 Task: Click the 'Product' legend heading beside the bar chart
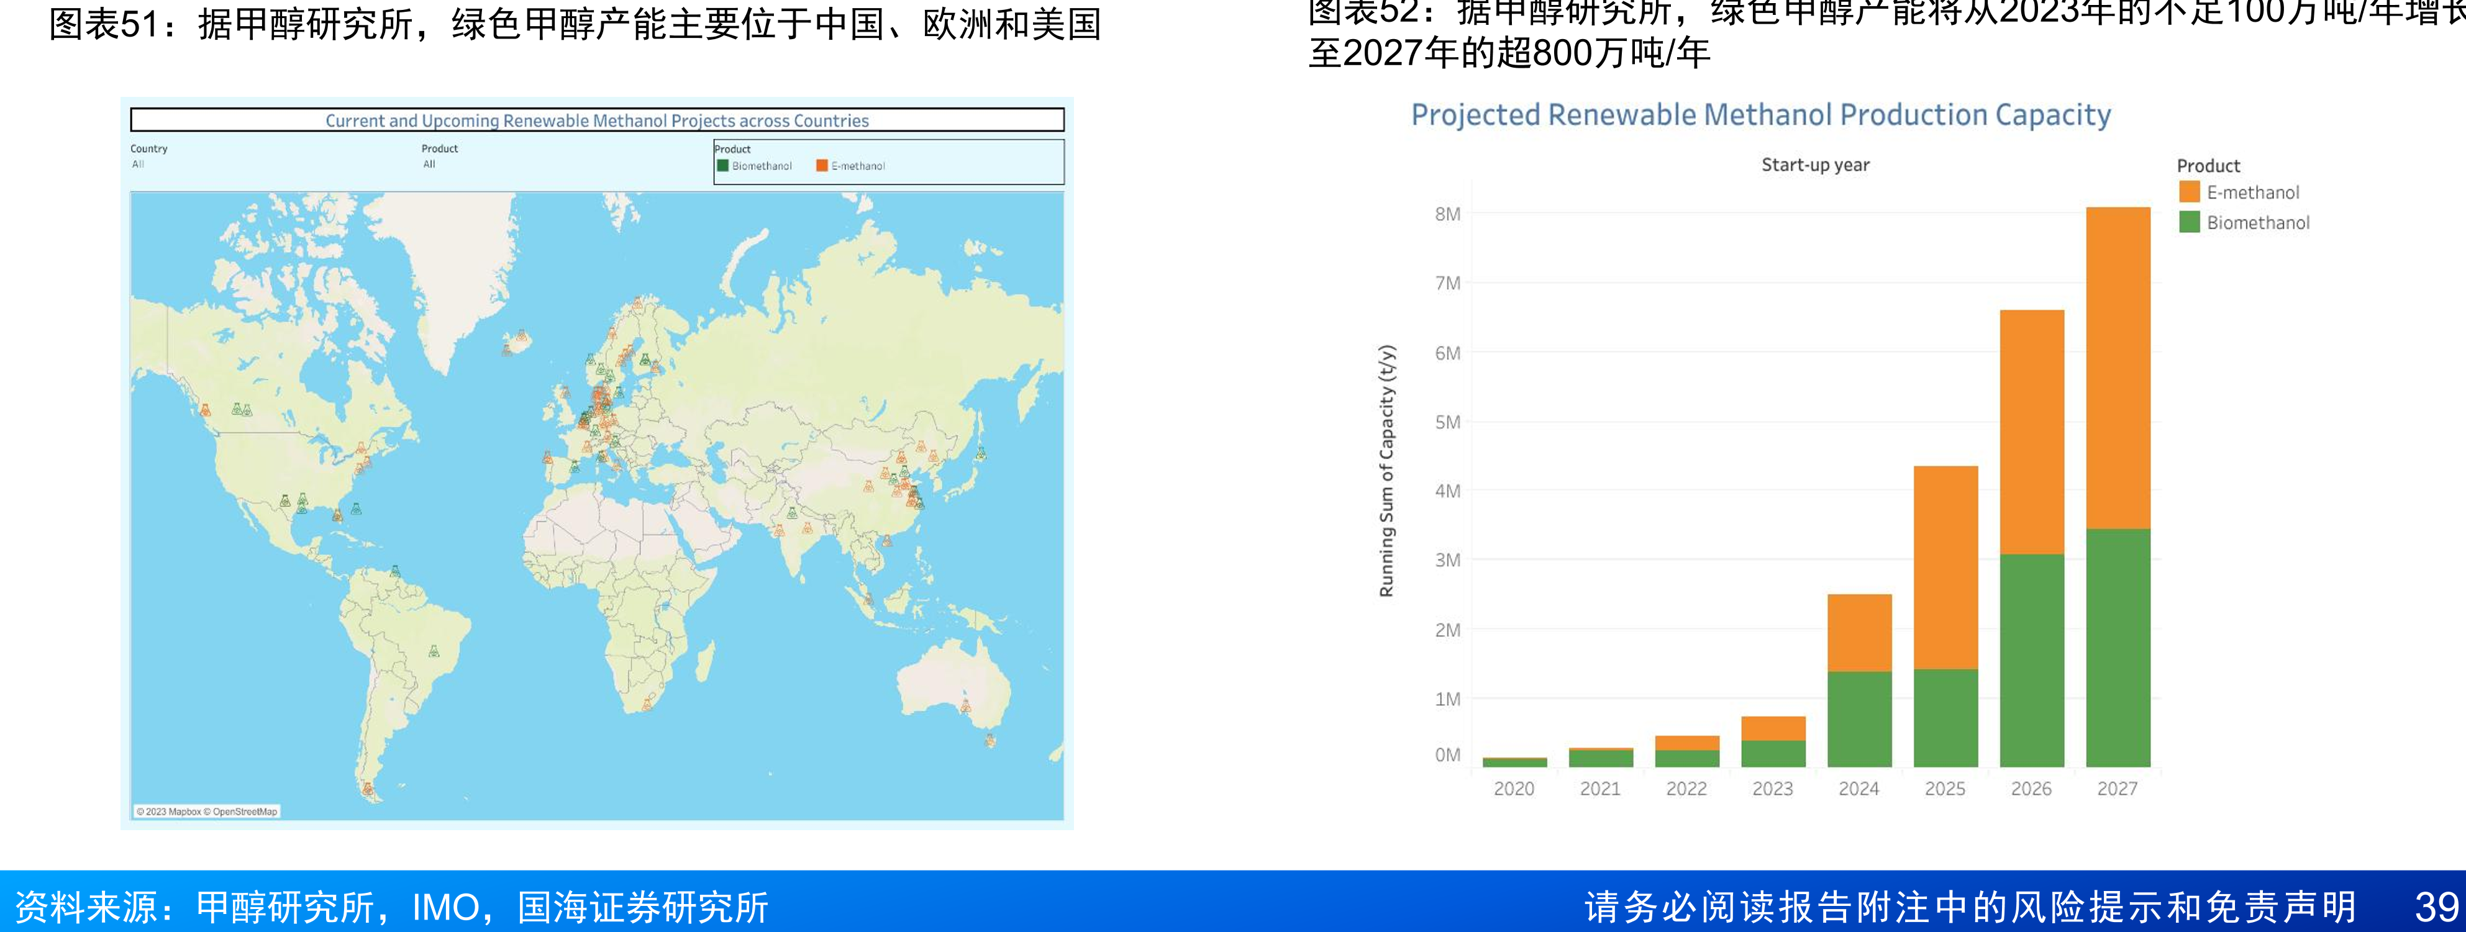[x=2208, y=166]
